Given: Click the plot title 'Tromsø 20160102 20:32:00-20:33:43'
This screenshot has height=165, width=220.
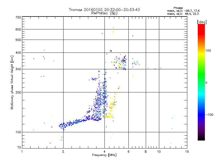Looking at the screenshot, I should point(104,10).
